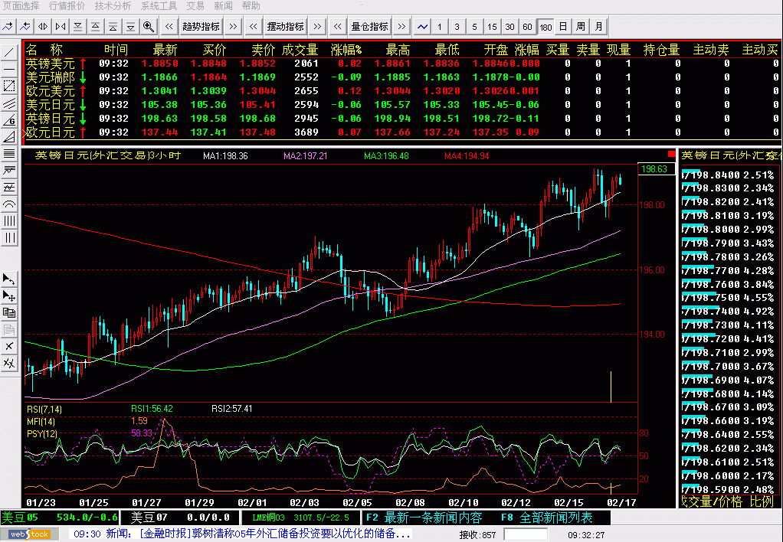Toggle the 180-minute period button

[545, 27]
